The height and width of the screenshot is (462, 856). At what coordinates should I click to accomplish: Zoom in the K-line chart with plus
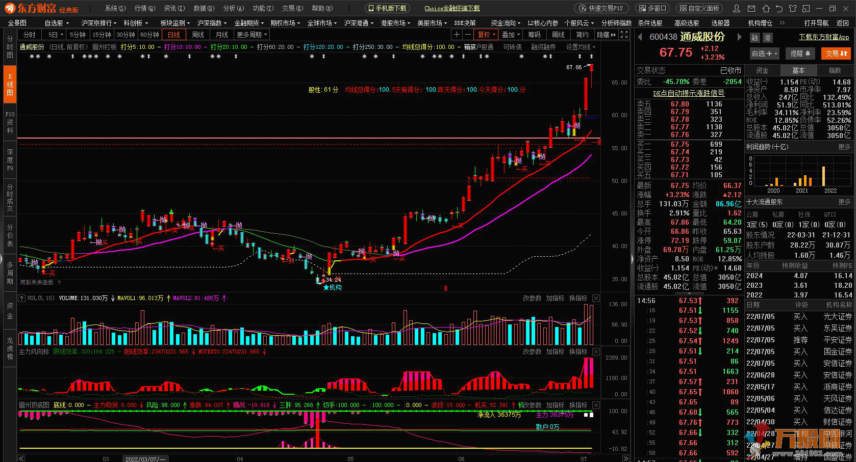pos(457,35)
